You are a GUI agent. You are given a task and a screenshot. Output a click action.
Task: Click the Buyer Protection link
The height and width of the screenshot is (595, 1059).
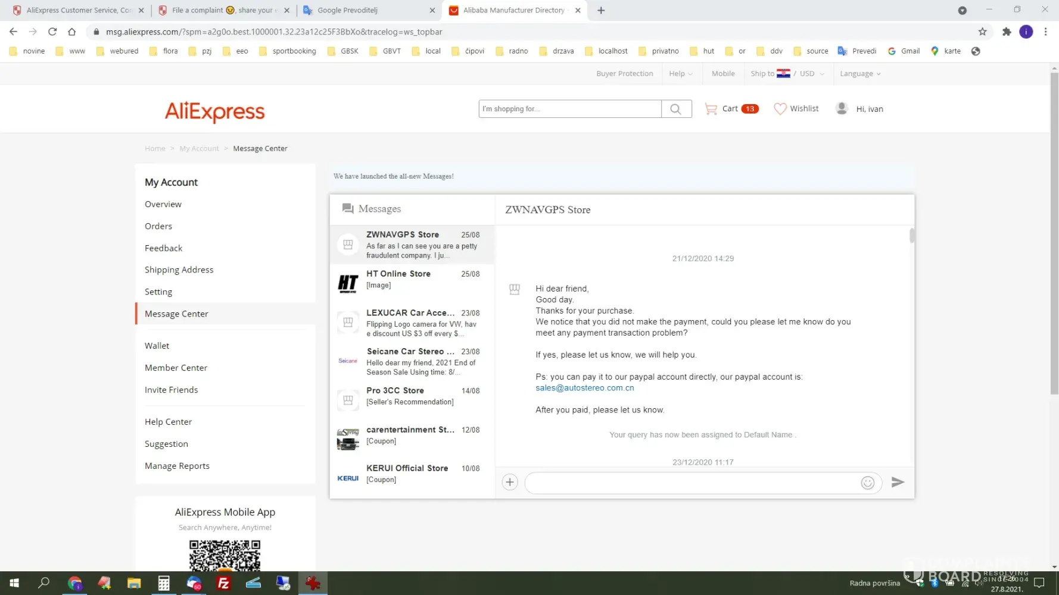click(624, 74)
